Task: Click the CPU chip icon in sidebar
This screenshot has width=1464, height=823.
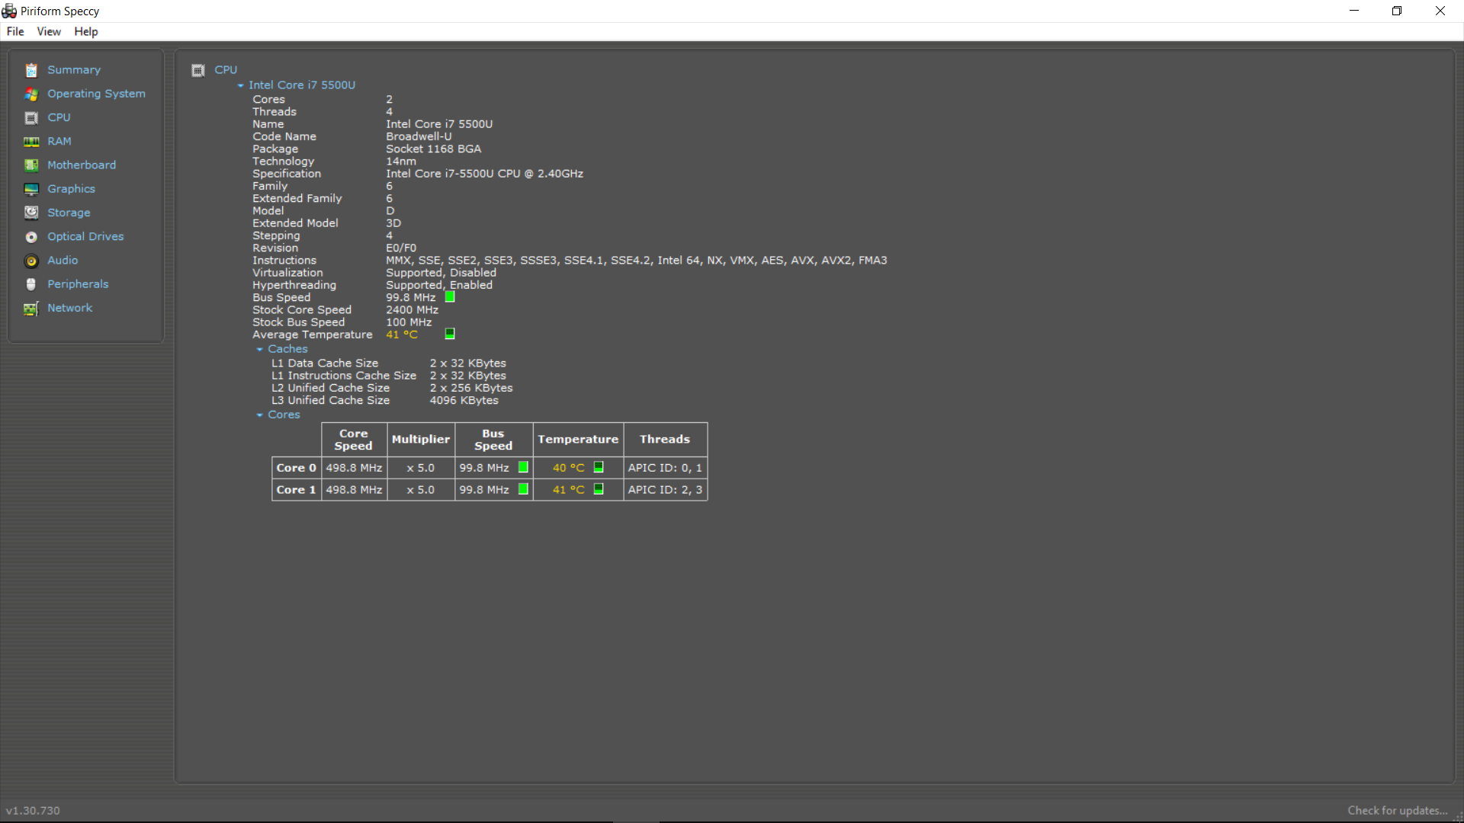Action: click(31, 117)
